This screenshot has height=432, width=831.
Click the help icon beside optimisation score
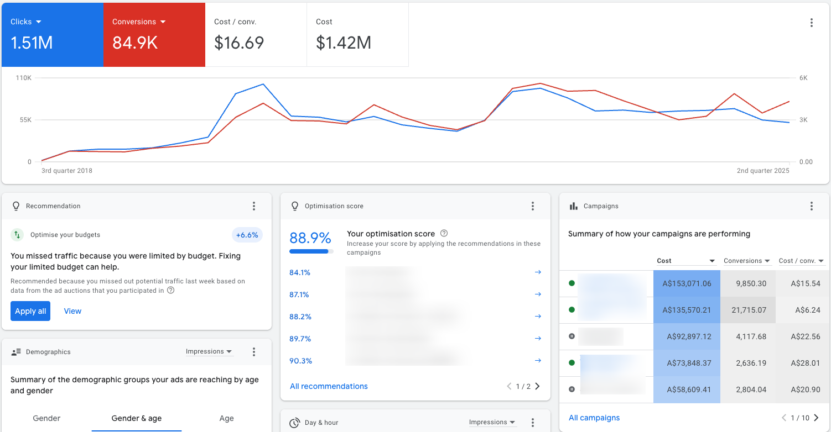(444, 233)
